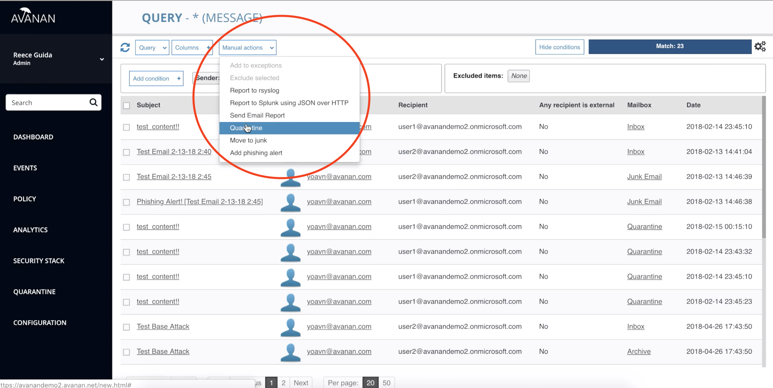Choose Quarantine from Manual actions menu

(x=289, y=128)
